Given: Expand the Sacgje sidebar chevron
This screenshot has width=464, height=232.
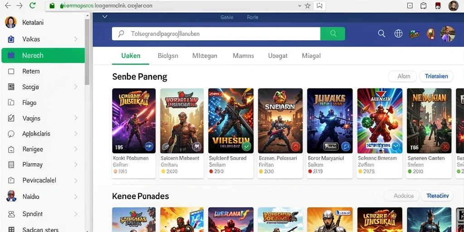Looking at the screenshot, I should (x=76, y=87).
